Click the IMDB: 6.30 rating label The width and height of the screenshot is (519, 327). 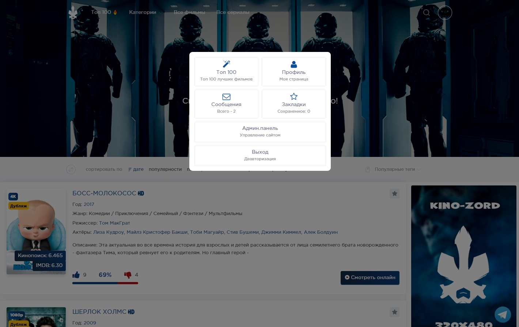click(x=49, y=265)
